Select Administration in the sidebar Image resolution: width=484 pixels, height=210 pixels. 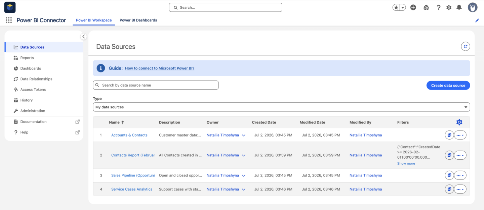pyautogui.click(x=44, y=111)
